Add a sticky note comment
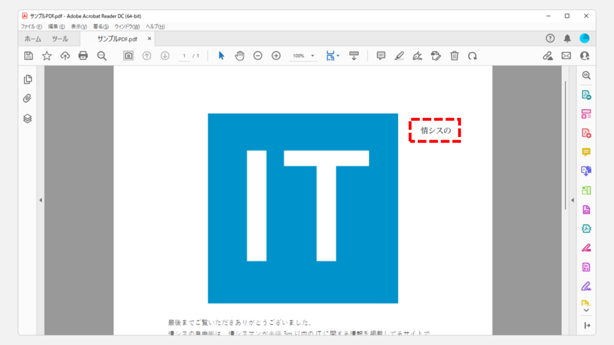614x345 pixels. [381, 56]
